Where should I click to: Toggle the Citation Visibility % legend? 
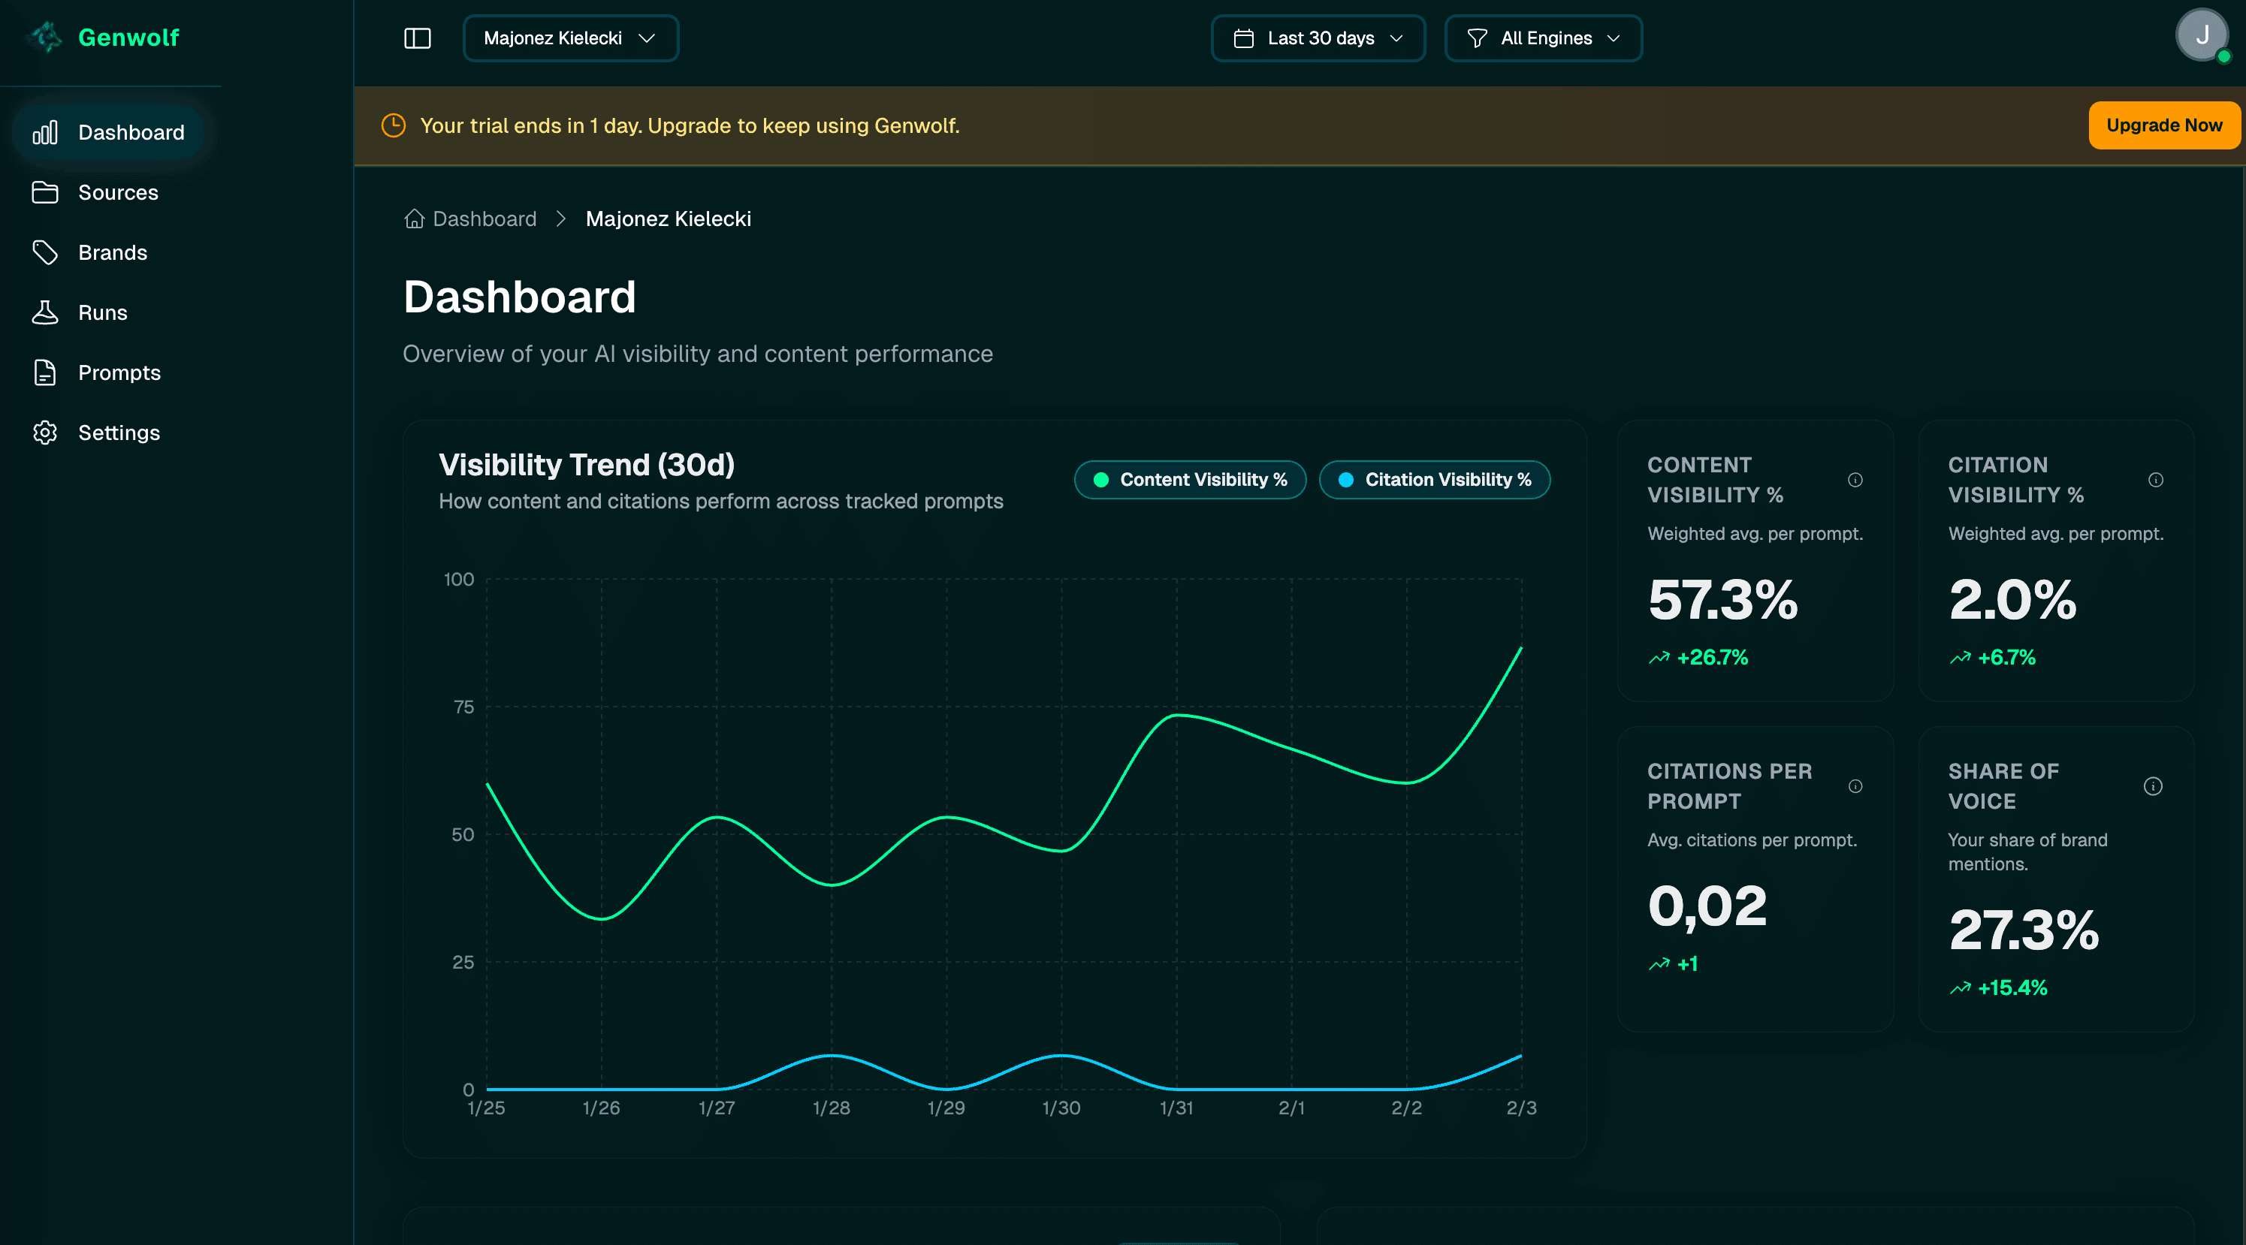(1434, 480)
